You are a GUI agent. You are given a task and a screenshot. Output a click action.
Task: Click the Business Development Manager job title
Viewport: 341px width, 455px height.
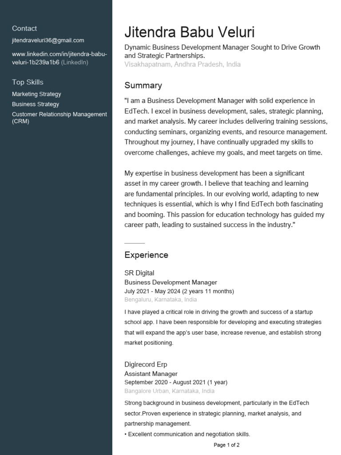(170, 282)
